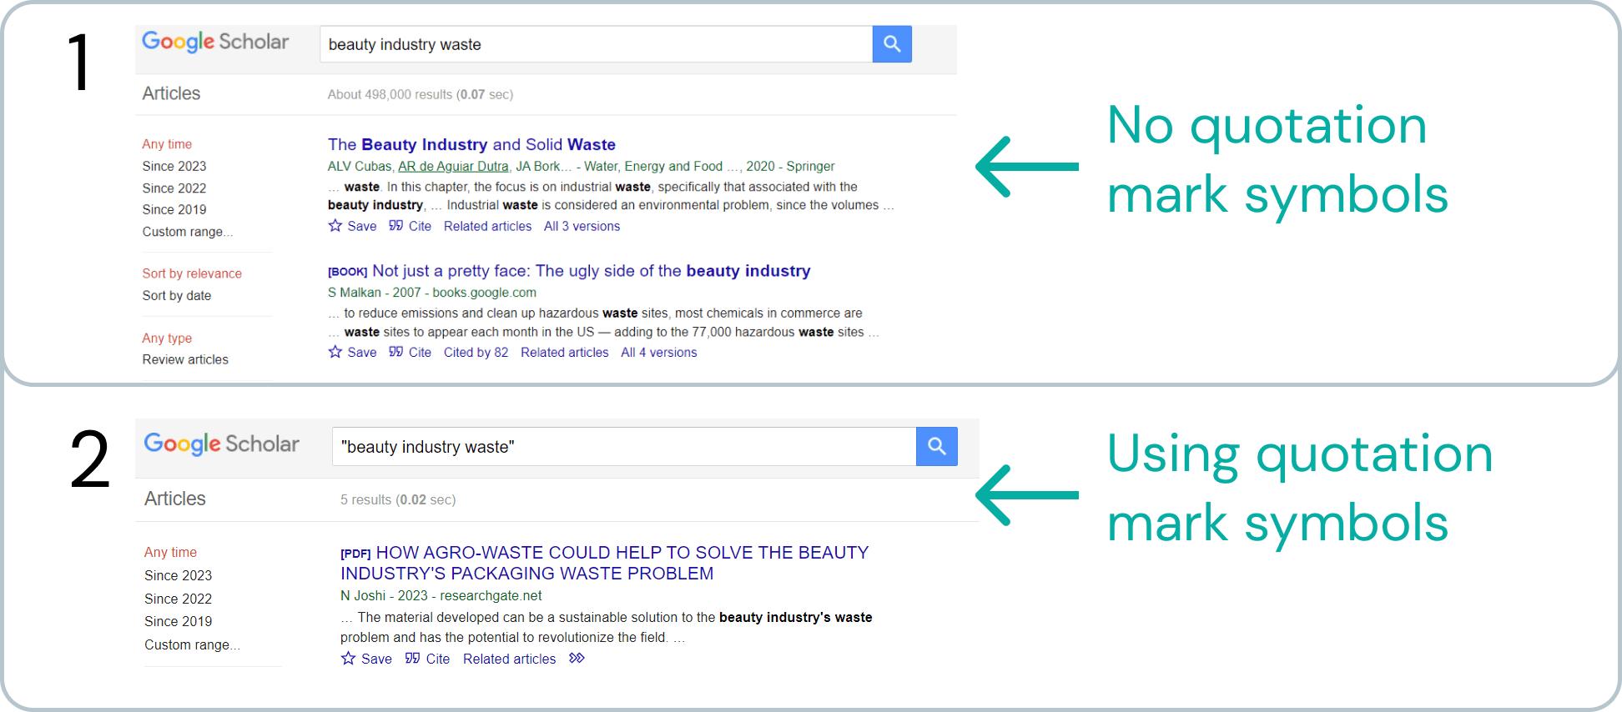
Task: Select Since 2023 filter in the first screenshot
Action: point(174,166)
